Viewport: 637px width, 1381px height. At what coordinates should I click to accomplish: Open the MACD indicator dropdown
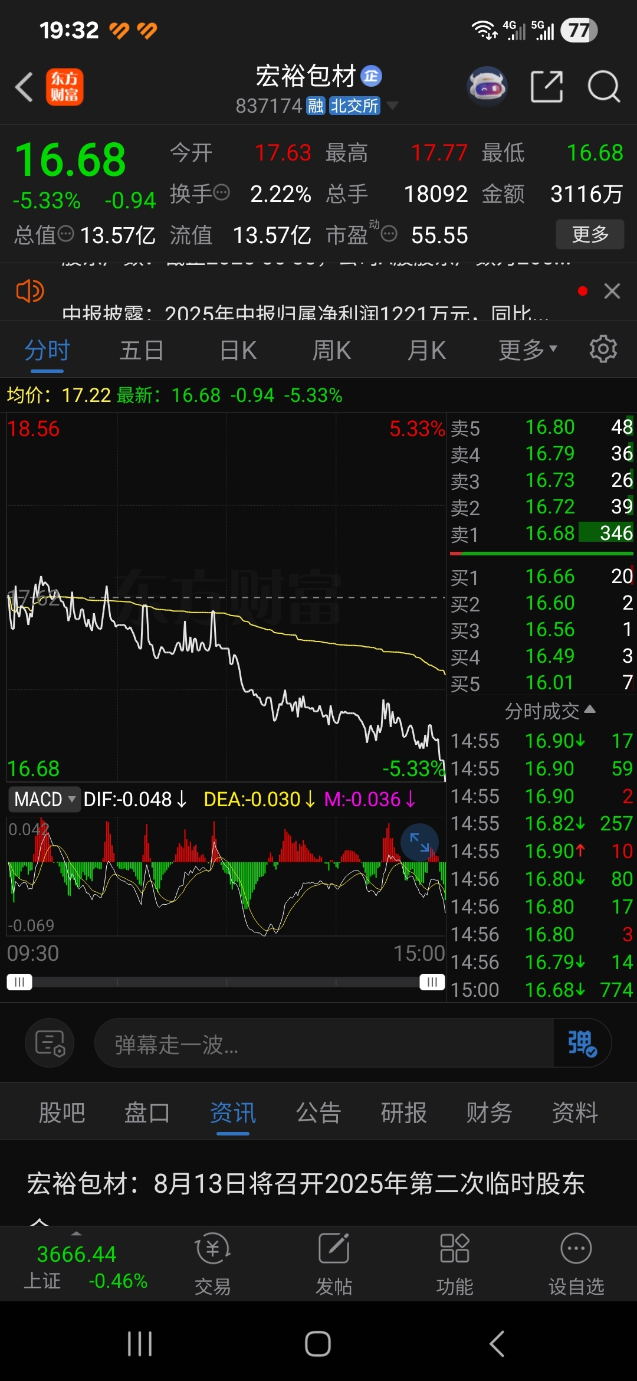click(44, 799)
